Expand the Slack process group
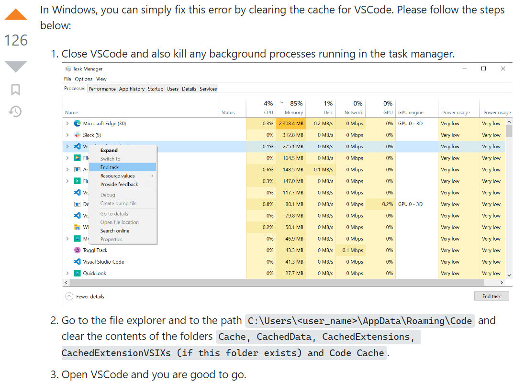 pos(67,135)
